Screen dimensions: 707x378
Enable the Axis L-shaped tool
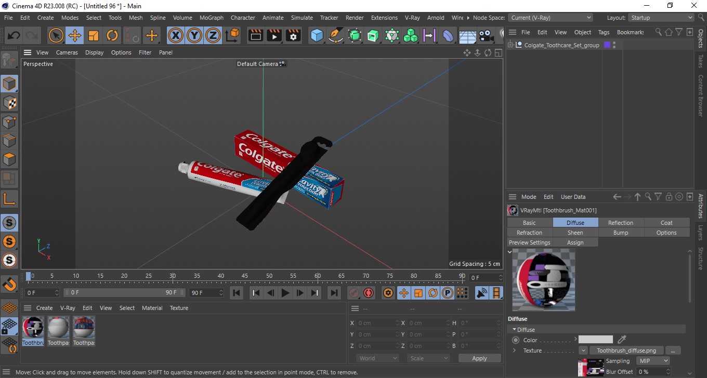point(9,198)
